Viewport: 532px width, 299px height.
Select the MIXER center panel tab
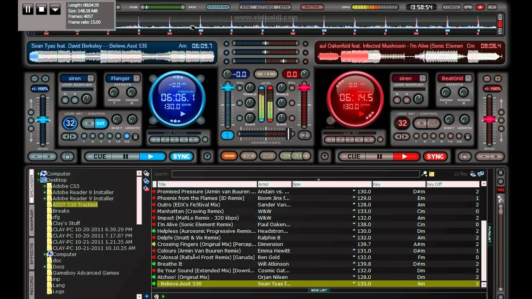tap(229, 156)
